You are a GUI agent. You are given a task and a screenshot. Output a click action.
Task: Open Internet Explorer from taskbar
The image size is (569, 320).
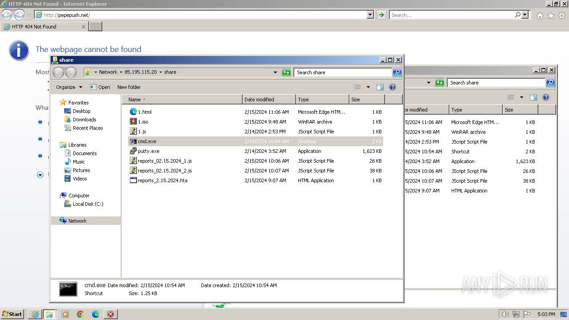click(35, 314)
